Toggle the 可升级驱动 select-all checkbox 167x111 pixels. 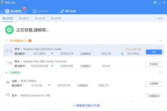point(6,41)
